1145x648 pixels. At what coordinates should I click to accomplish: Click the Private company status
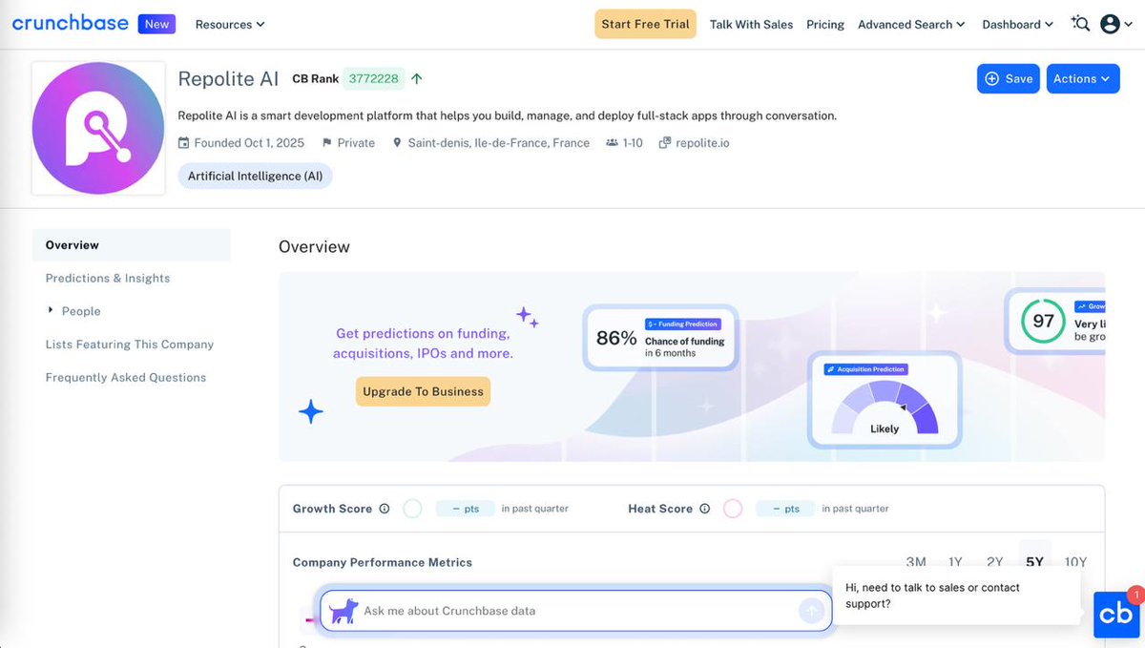point(356,143)
